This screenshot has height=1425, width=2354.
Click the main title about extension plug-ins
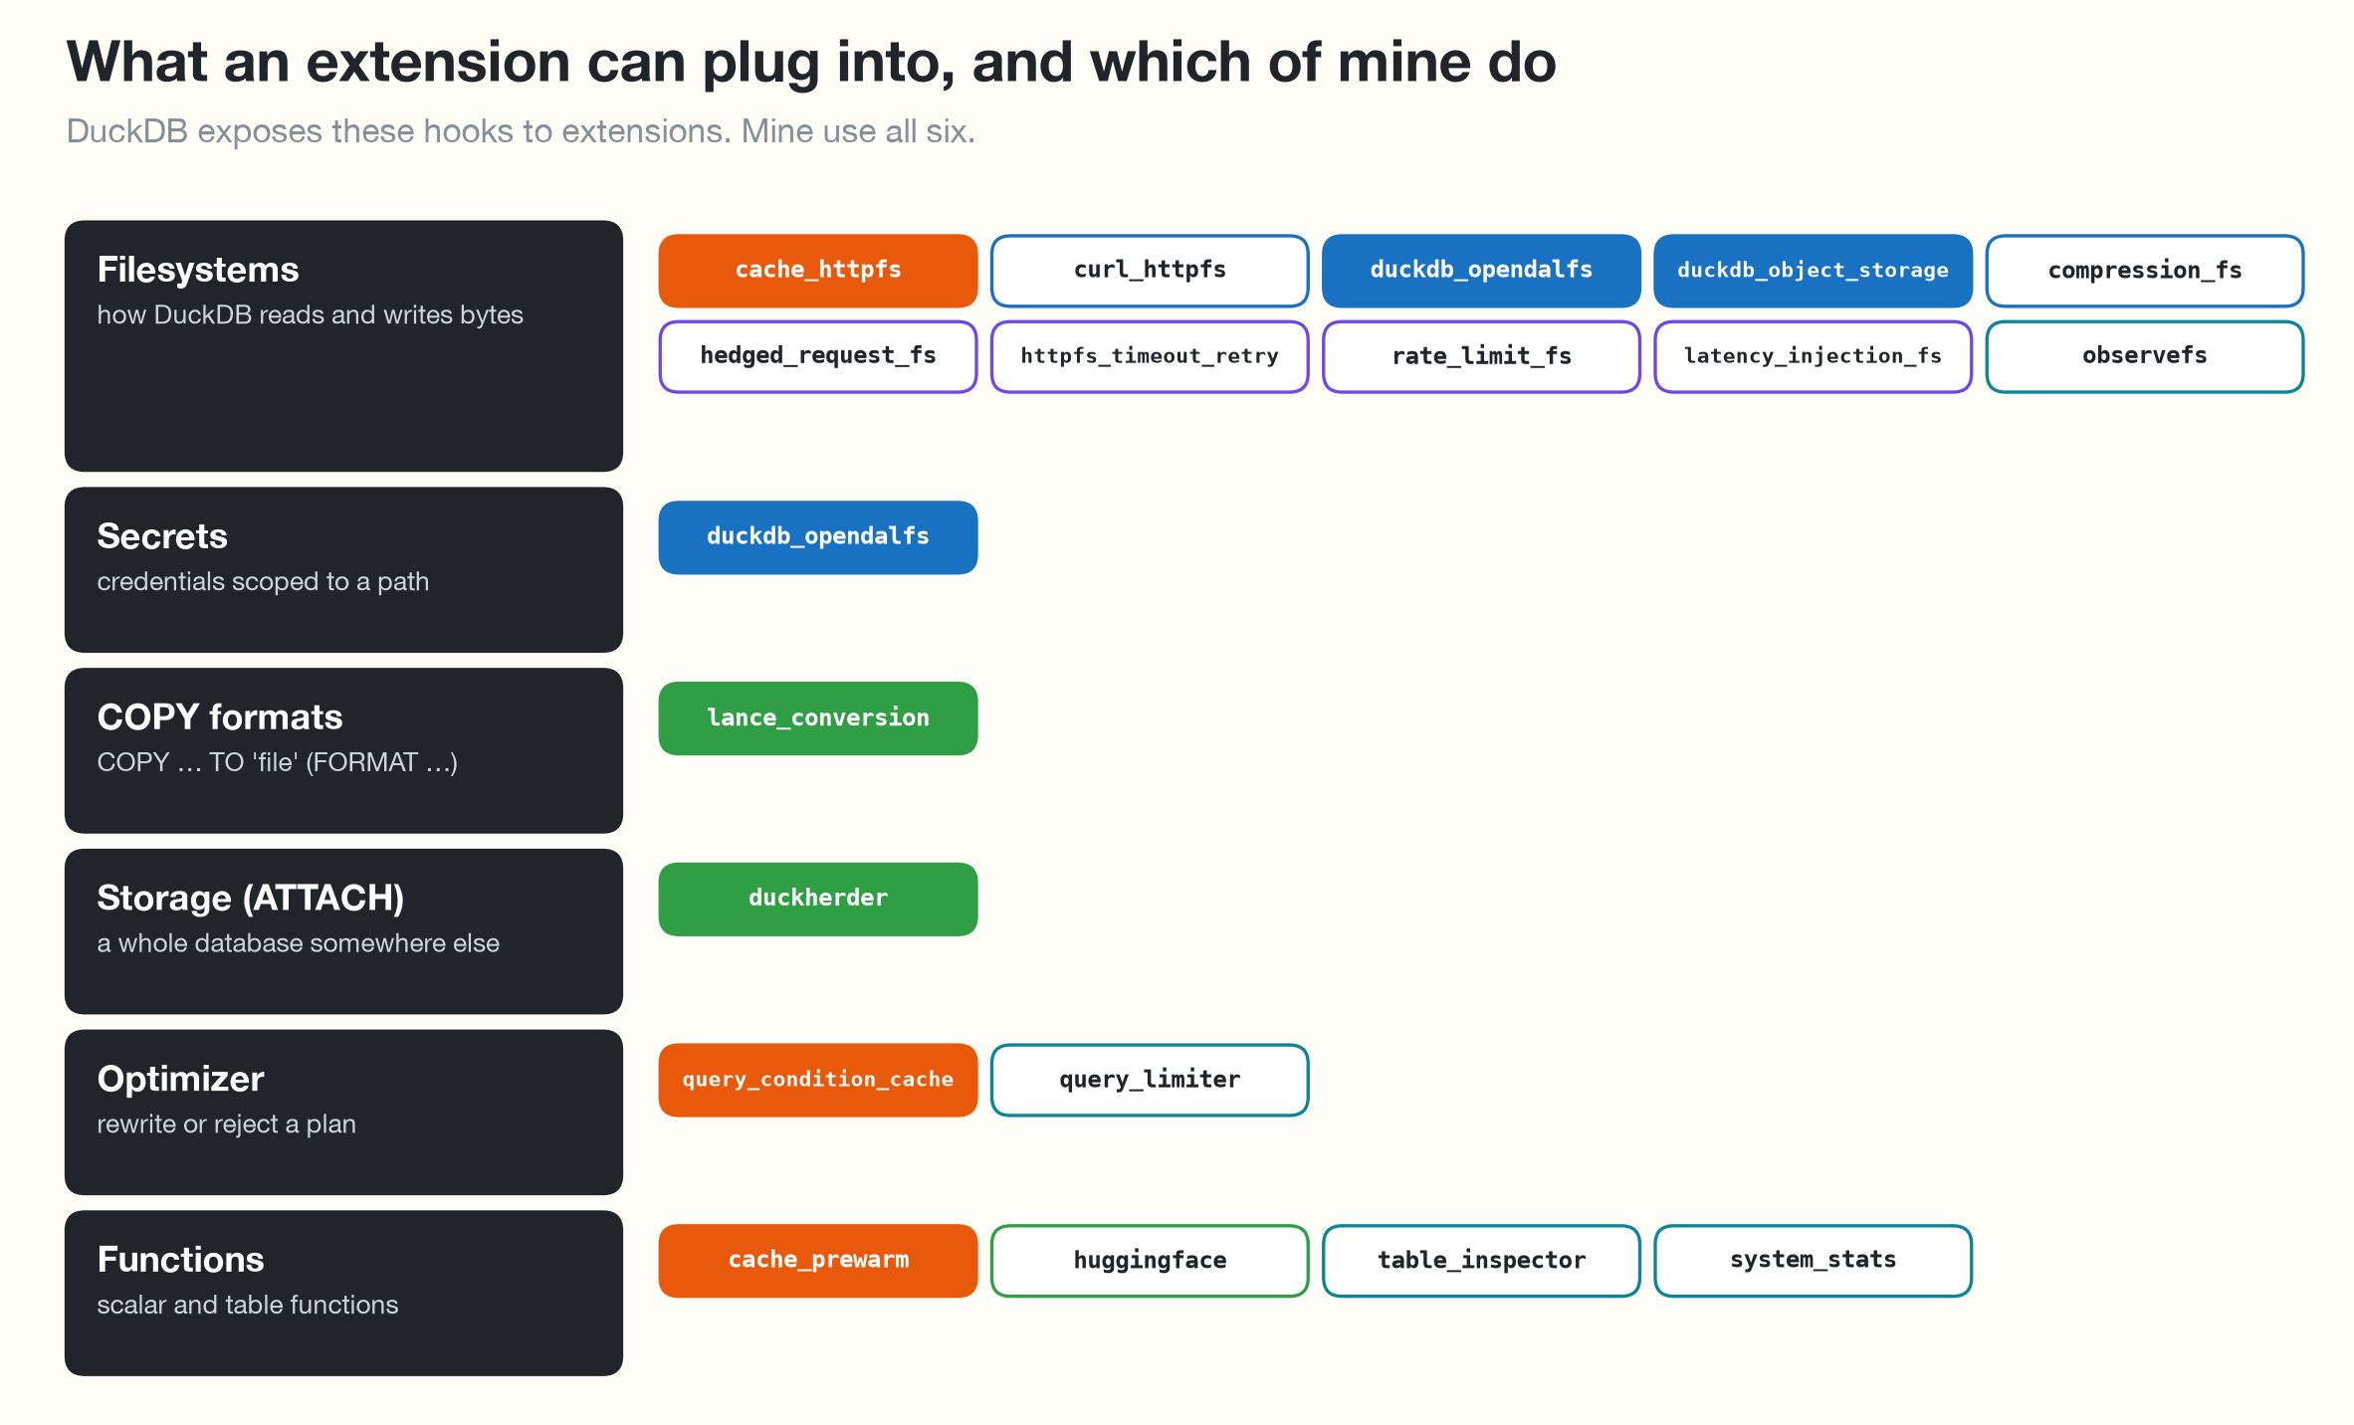click(x=811, y=63)
